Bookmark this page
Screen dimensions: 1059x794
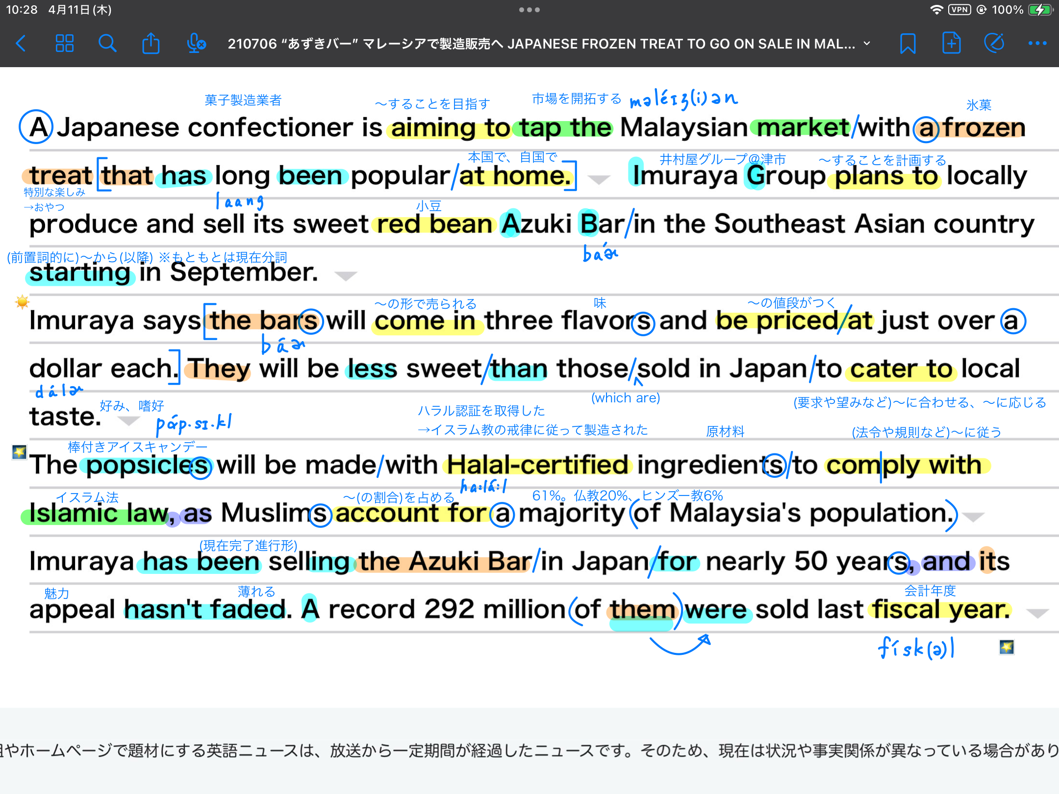(x=908, y=44)
